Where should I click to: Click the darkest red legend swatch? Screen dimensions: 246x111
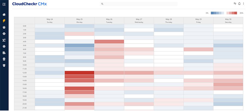point(236,13)
